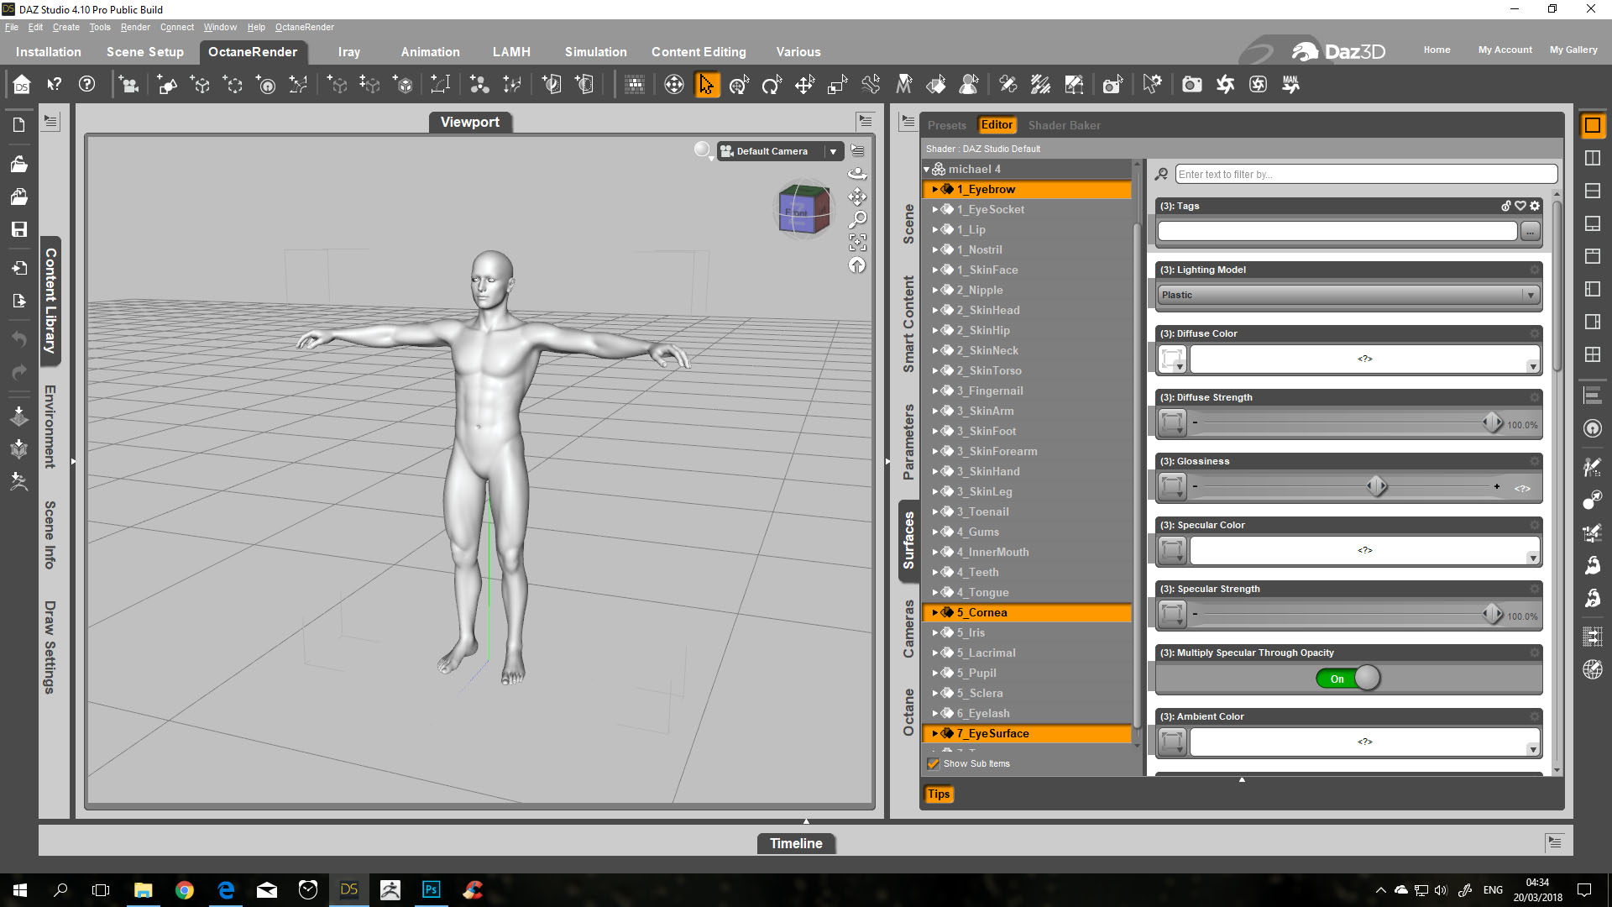The width and height of the screenshot is (1612, 907).
Task: Select the Scale tool in the toolbar
Action: [837, 85]
